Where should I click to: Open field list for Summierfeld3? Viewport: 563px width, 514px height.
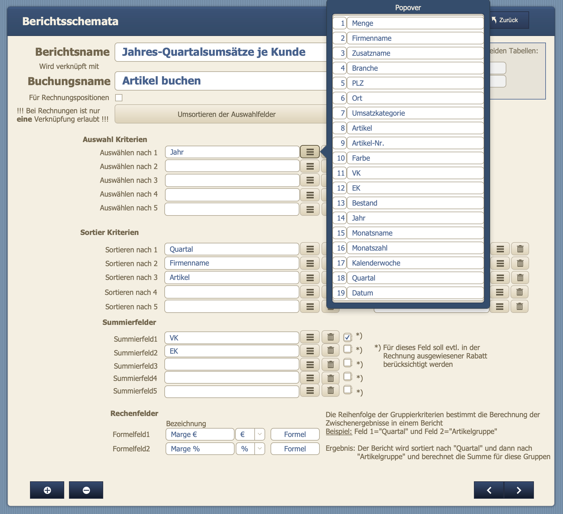310,364
